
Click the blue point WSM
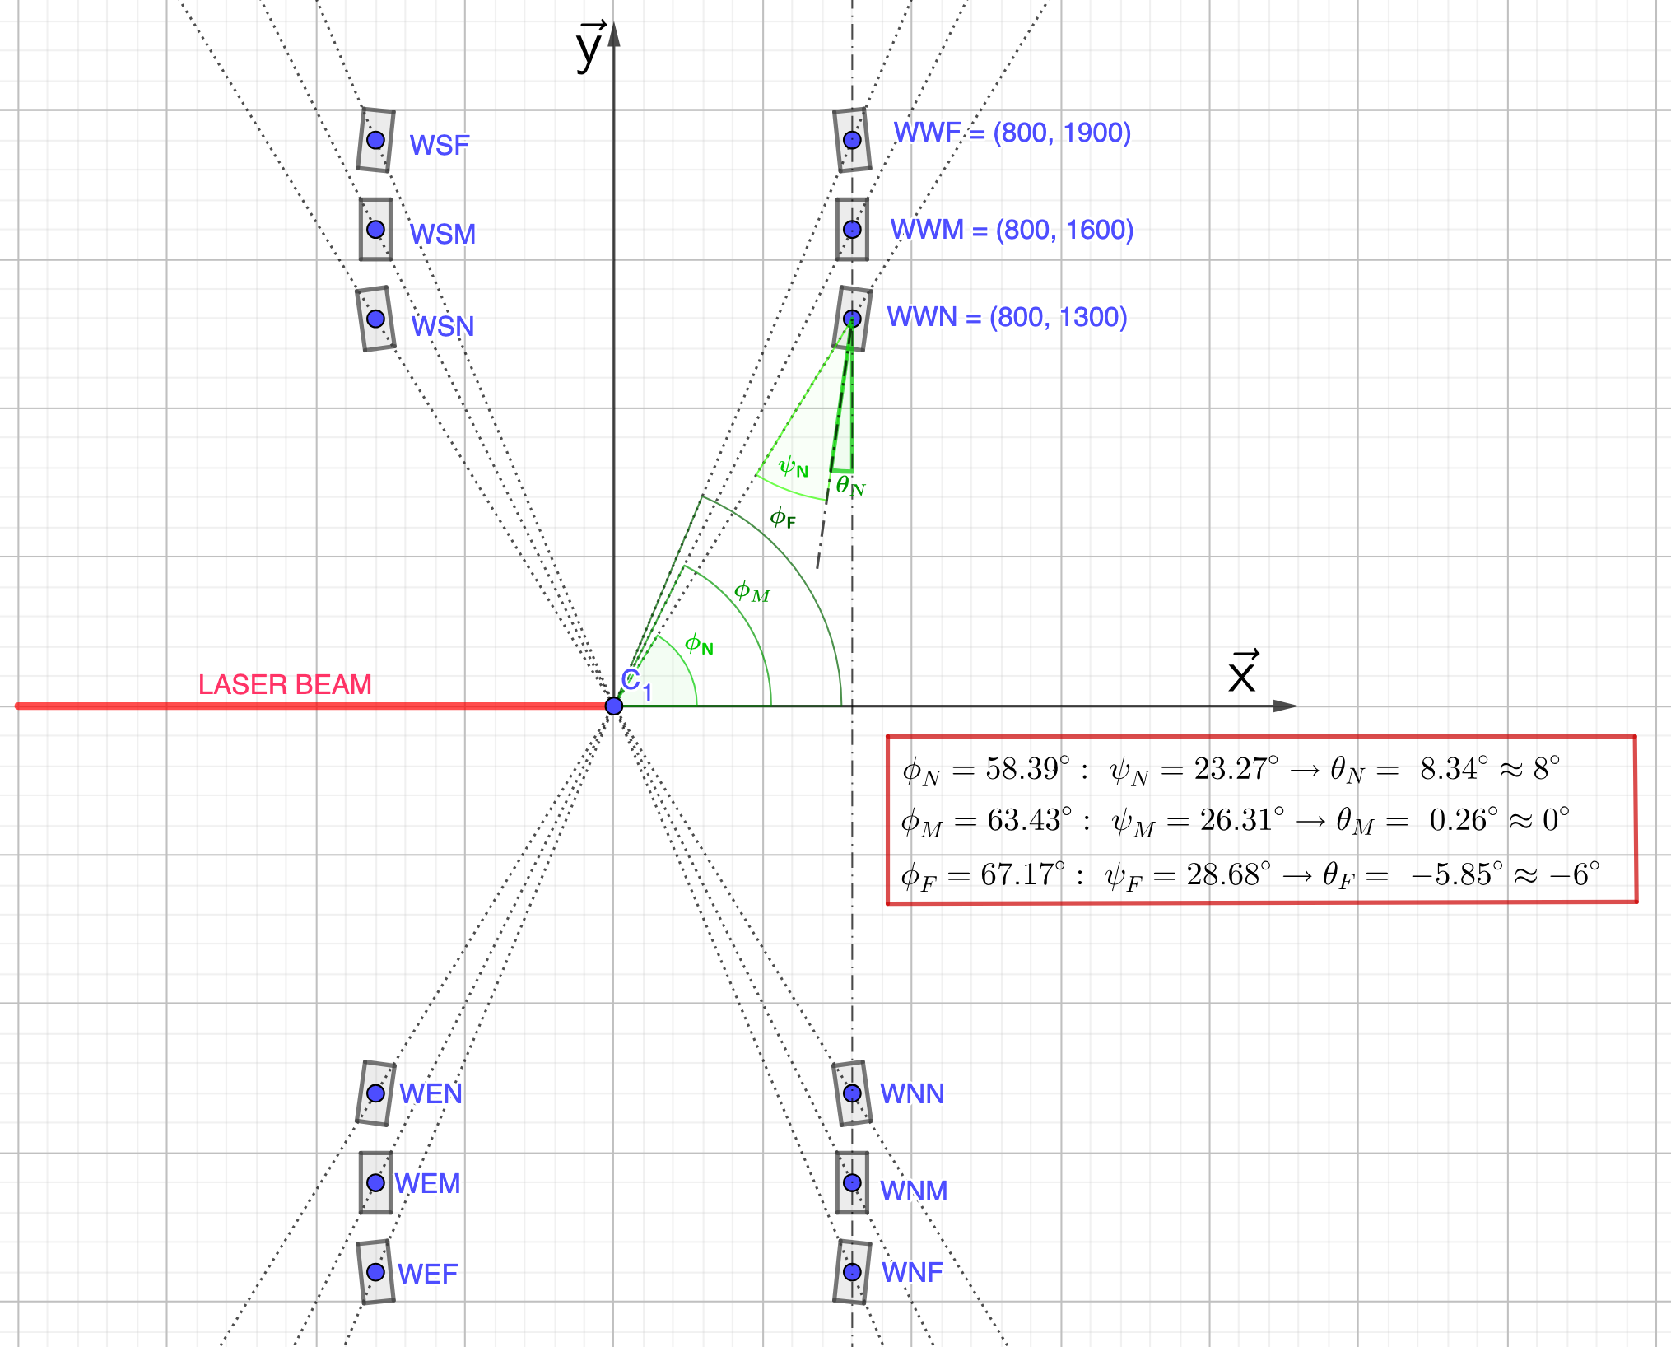coord(375,229)
